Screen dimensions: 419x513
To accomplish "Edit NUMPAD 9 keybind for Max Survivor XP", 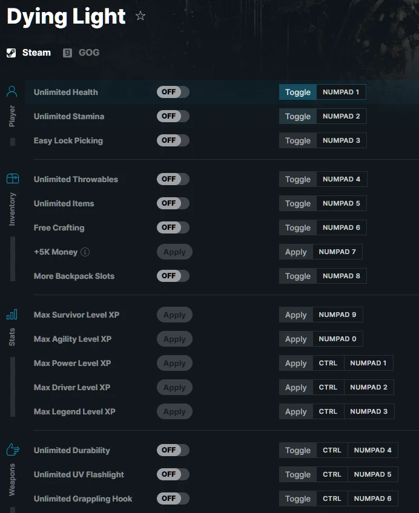I will pyautogui.click(x=338, y=315).
